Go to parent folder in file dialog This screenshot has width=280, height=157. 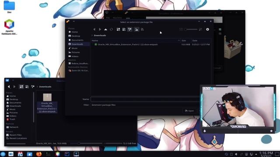pyautogui.click(x=106, y=29)
